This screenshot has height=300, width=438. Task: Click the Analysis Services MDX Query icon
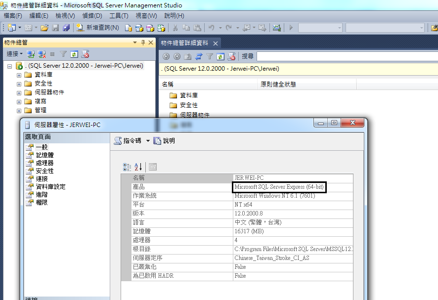[139, 28]
